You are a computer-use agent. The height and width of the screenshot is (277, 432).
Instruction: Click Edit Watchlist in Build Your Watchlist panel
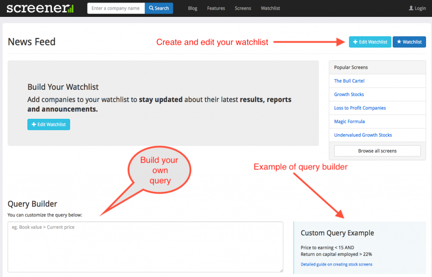pyautogui.click(x=49, y=124)
